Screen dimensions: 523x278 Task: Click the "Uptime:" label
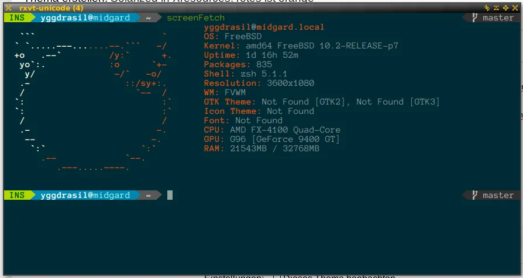coord(222,55)
